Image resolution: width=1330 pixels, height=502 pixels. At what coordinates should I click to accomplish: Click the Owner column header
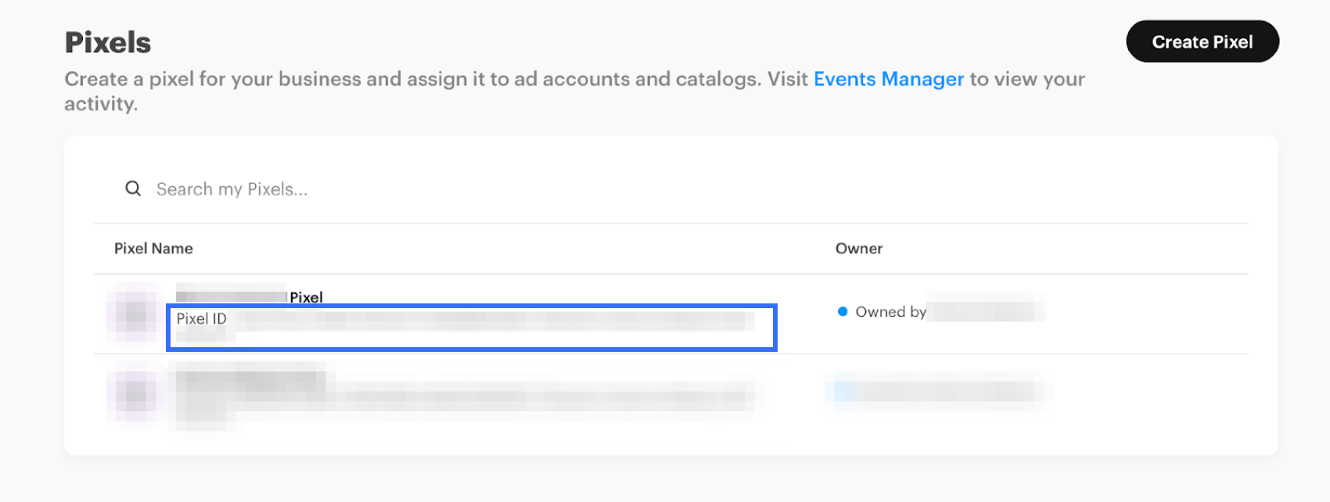[x=858, y=249]
